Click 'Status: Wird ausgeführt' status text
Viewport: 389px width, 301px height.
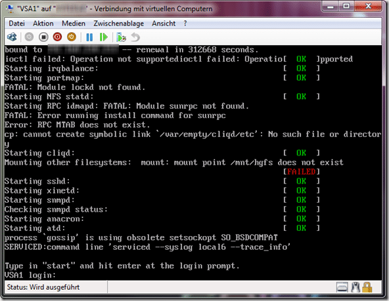pos(43,287)
